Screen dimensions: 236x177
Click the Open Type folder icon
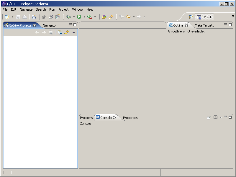104,17
